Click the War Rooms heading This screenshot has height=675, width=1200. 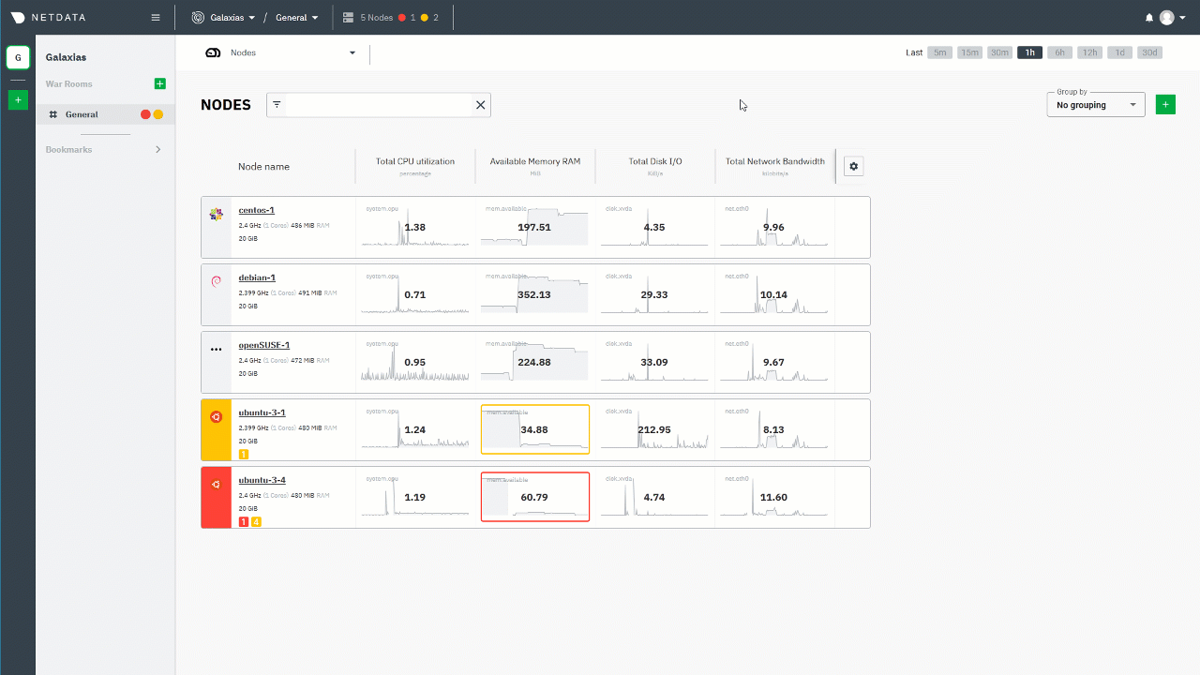click(x=69, y=84)
